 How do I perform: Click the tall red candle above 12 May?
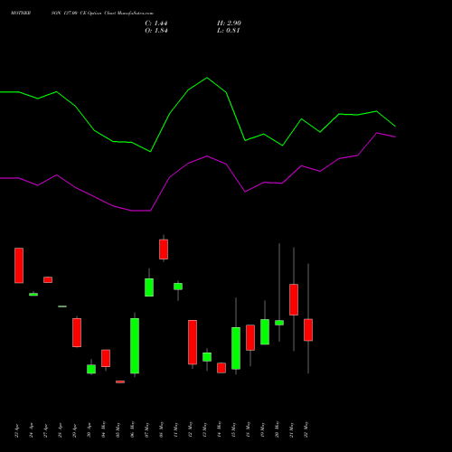[x=193, y=343]
